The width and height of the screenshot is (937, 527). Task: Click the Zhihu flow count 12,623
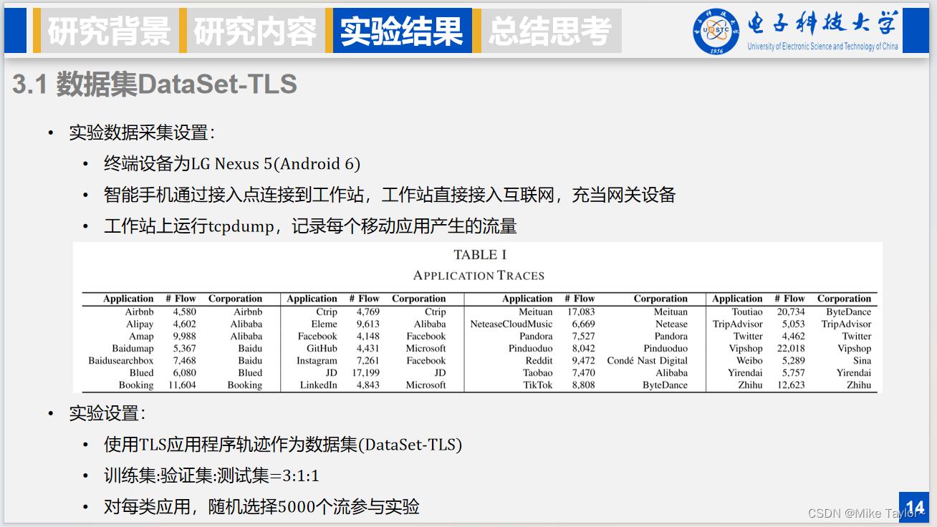pyautogui.click(x=791, y=385)
